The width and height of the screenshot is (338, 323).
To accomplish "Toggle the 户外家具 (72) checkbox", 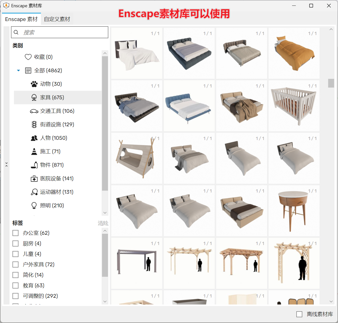I will pos(15,264).
